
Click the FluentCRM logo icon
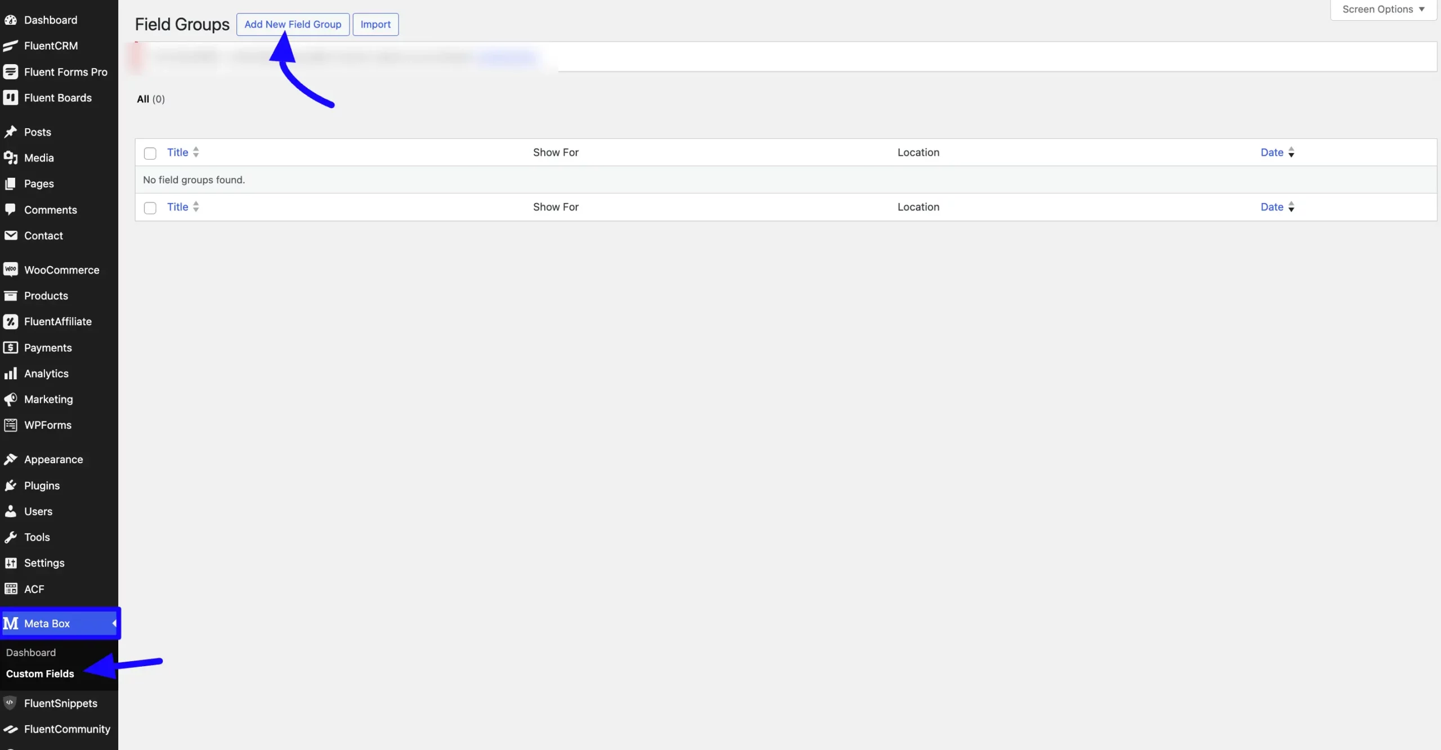(x=11, y=46)
